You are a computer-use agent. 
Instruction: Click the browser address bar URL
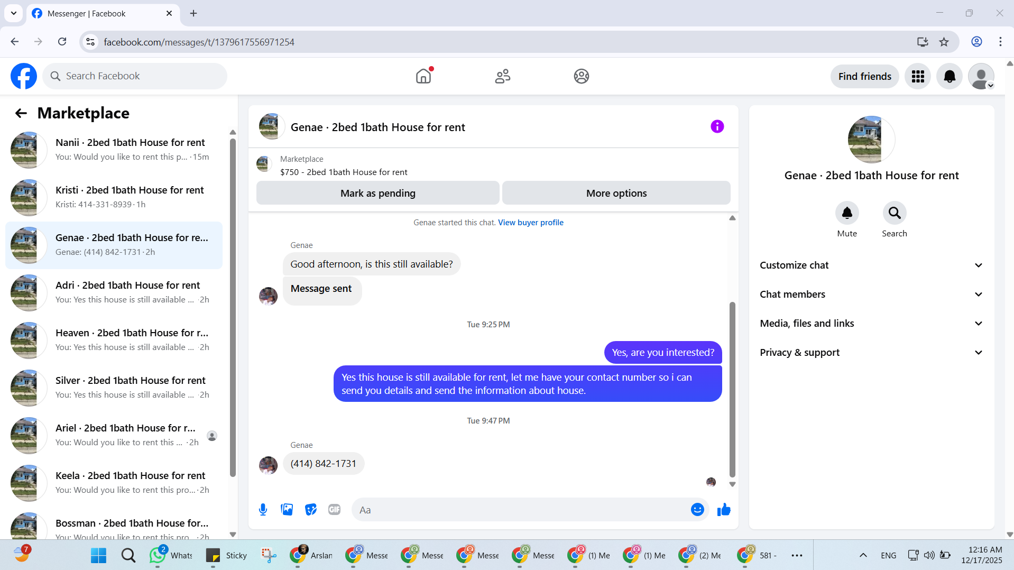pyautogui.click(x=199, y=42)
